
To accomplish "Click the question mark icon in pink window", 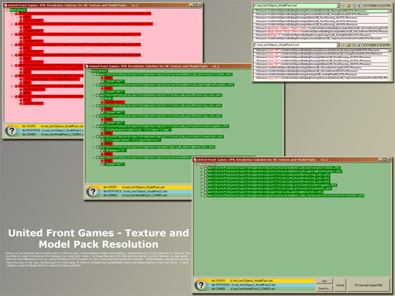I will pyautogui.click(x=11, y=130).
